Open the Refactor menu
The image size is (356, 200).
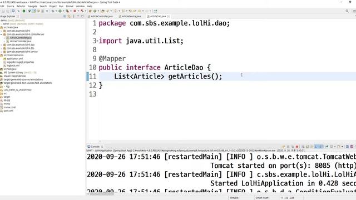pos(21,6)
